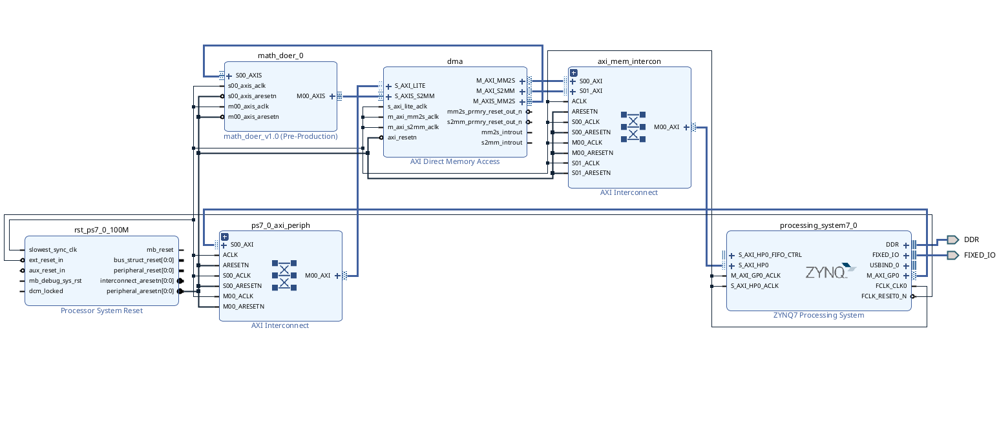The width and height of the screenshot is (999, 439).
Task: Expand axi_mem_intercon hierarchy with top-left plus icon
Action: click(573, 72)
